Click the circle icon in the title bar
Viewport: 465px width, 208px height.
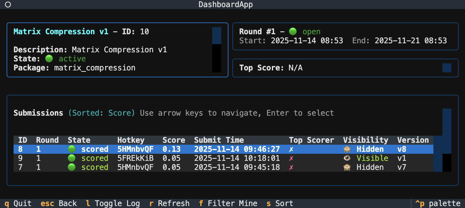8,5
